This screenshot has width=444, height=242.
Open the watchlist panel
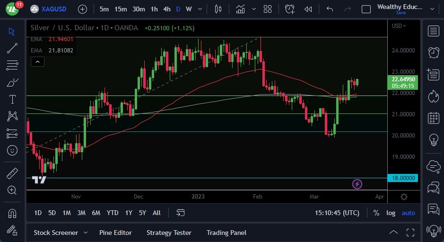[x=433, y=31]
